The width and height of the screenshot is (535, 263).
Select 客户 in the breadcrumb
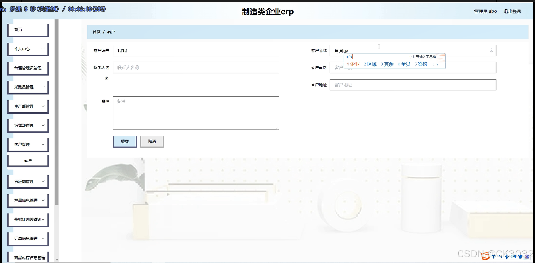(111, 32)
